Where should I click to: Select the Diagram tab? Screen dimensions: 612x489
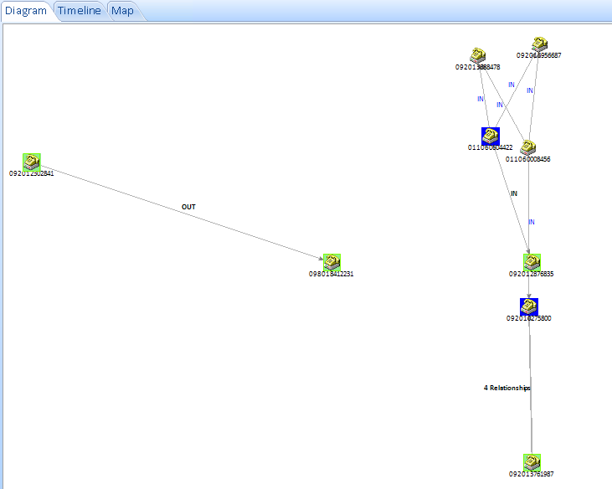coord(26,11)
